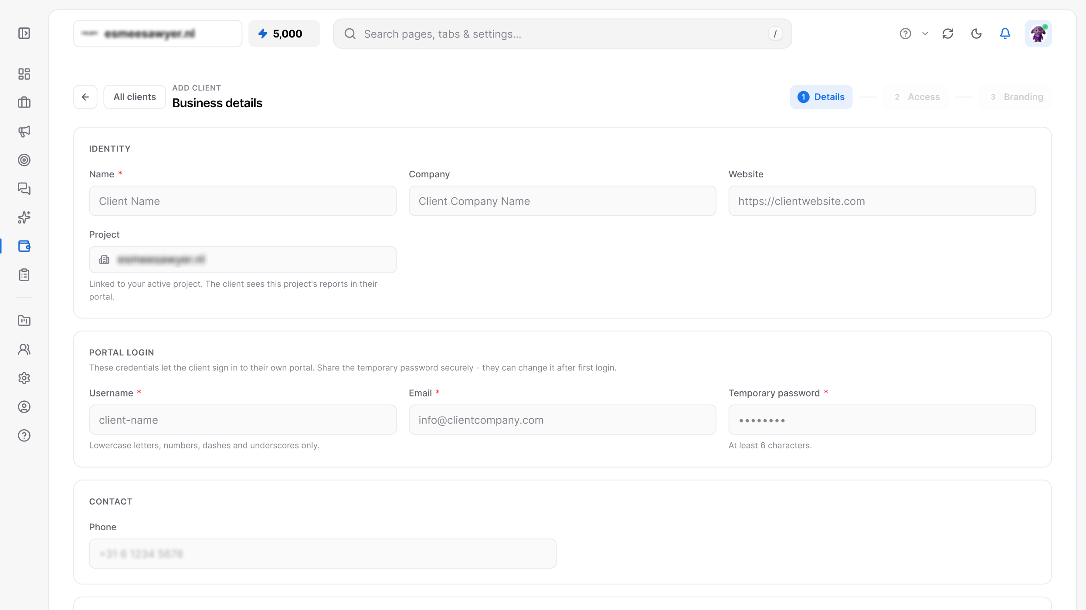The height and width of the screenshot is (610, 1086).
Task: Click the Client Company Name field
Action: click(562, 201)
